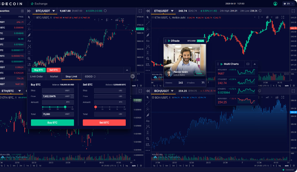This screenshot has height=172, width=297.
Task: Toggle the Multi Charts layout square button
Action: 248,64
